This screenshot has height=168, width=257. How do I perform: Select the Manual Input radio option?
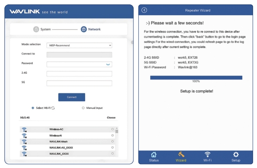[x=83, y=108]
